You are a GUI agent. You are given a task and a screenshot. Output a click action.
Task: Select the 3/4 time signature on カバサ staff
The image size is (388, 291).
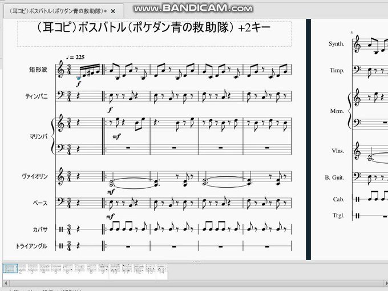click(69, 229)
